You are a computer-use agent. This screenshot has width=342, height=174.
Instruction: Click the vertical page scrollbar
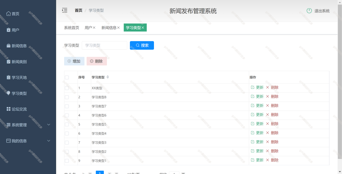click(x=340, y=81)
